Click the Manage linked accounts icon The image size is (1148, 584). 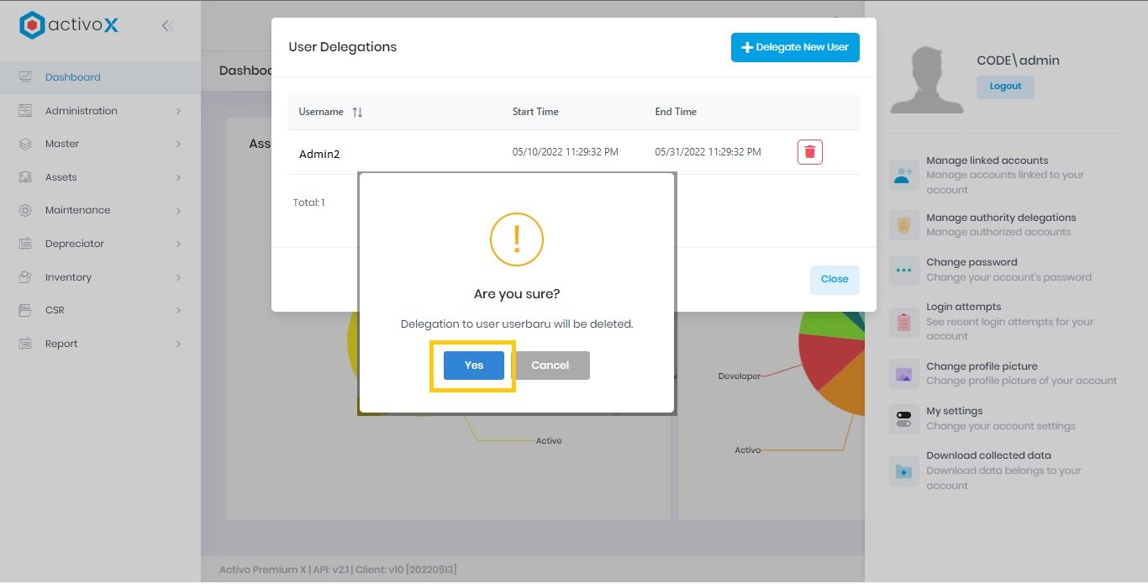pyautogui.click(x=903, y=176)
